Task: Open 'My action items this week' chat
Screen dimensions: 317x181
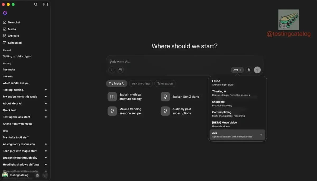Action: (20, 97)
